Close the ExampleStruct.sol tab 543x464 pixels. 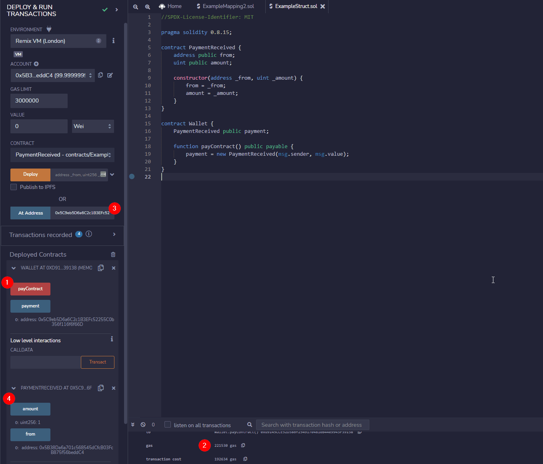pyautogui.click(x=323, y=6)
